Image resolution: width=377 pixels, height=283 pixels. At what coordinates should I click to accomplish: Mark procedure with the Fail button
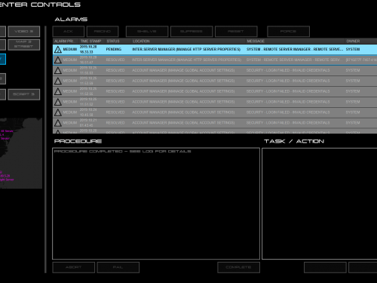(x=118, y=267)
